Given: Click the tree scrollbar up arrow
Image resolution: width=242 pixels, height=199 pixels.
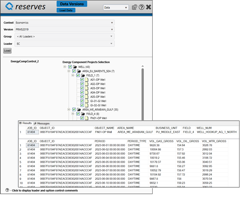Looking at the screenshot, I should [143, 66].
